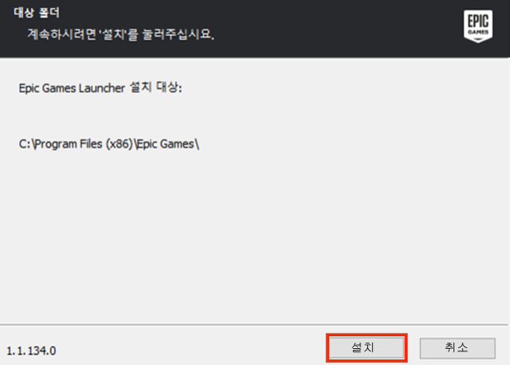Click the 'Program Files (x86)' path segment
510x365 pixels.
84,143
